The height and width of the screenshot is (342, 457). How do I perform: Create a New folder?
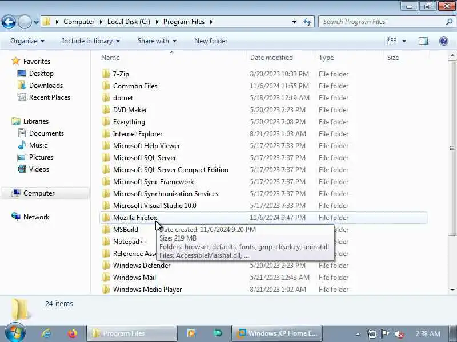click(211, 41)
